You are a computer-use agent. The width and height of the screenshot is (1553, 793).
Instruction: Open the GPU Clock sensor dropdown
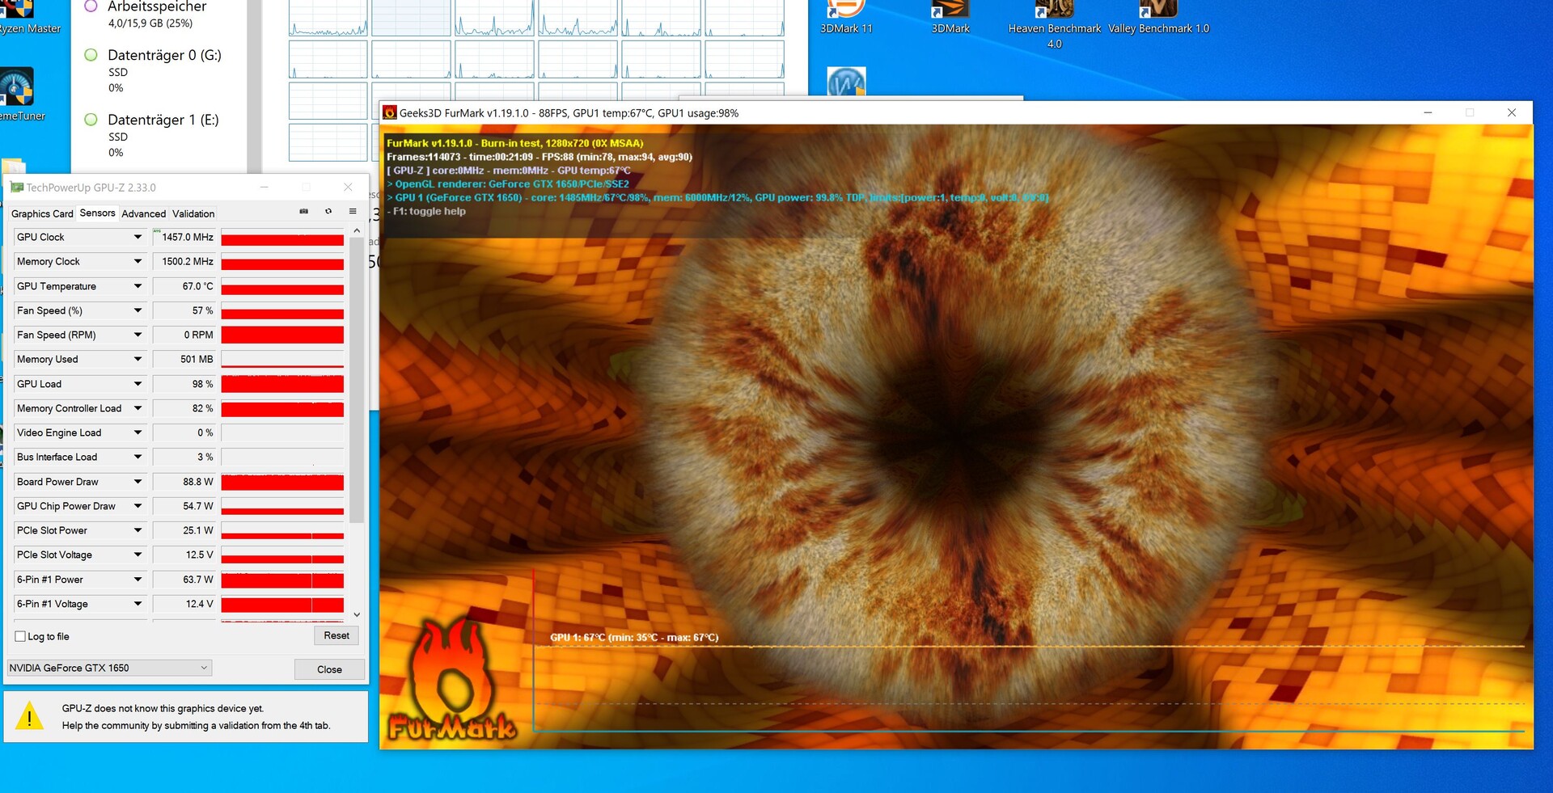pyautogui.click(x=138, y=237)
